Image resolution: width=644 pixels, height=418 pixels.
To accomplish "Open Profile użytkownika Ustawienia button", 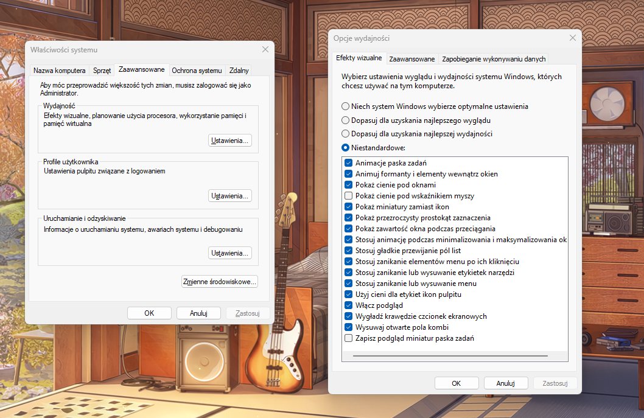I will 230,196.
